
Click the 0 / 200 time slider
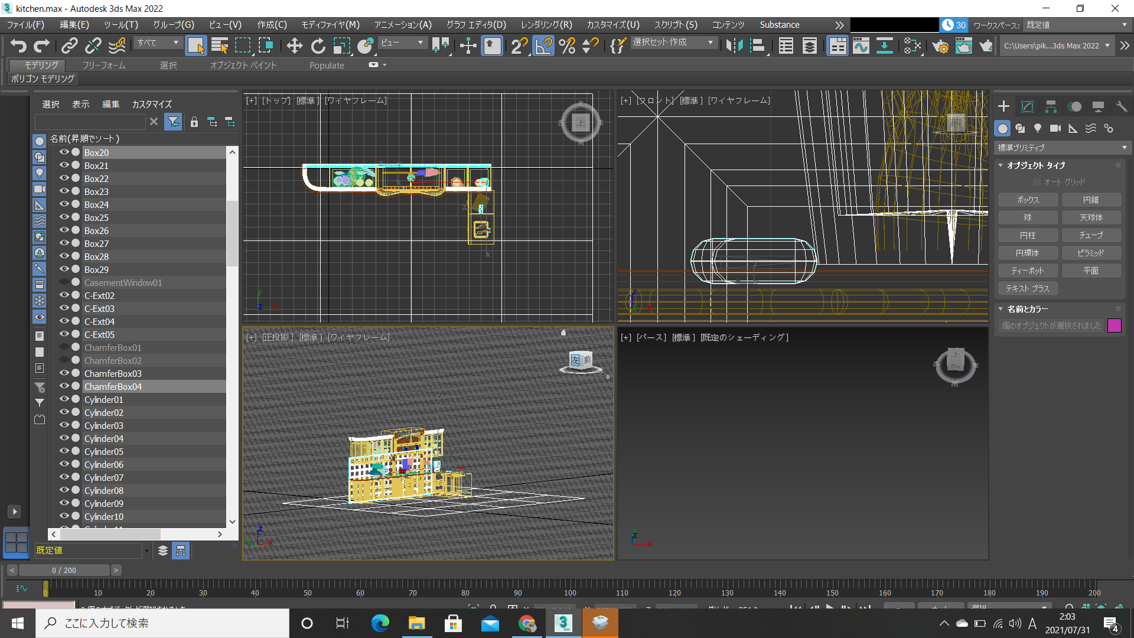(64, 570)
